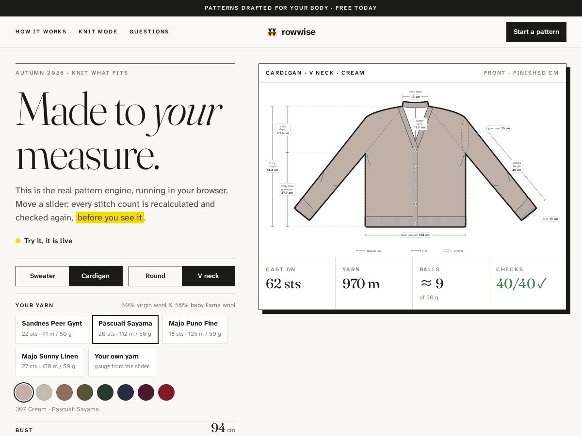Viewport: 582px width, 436px height.
Task: Click the Cast on 62 sts stat
Action: 297,283
